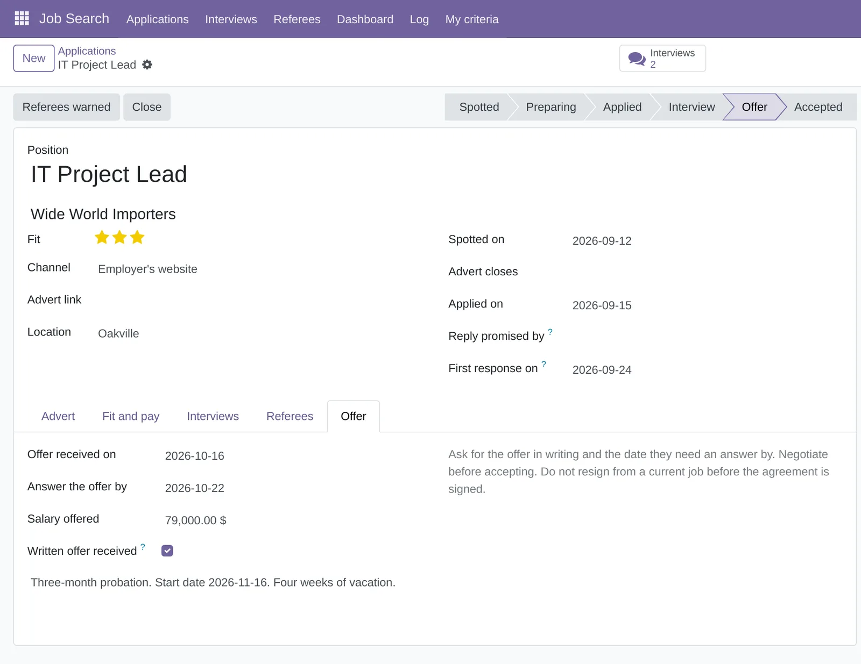Open the Log menu
Screen dimensions: 861x664
[419, 19]
